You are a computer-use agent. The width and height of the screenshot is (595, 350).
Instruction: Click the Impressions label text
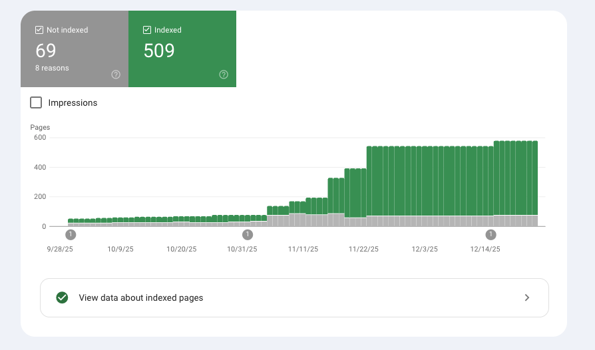pos(73,102)
